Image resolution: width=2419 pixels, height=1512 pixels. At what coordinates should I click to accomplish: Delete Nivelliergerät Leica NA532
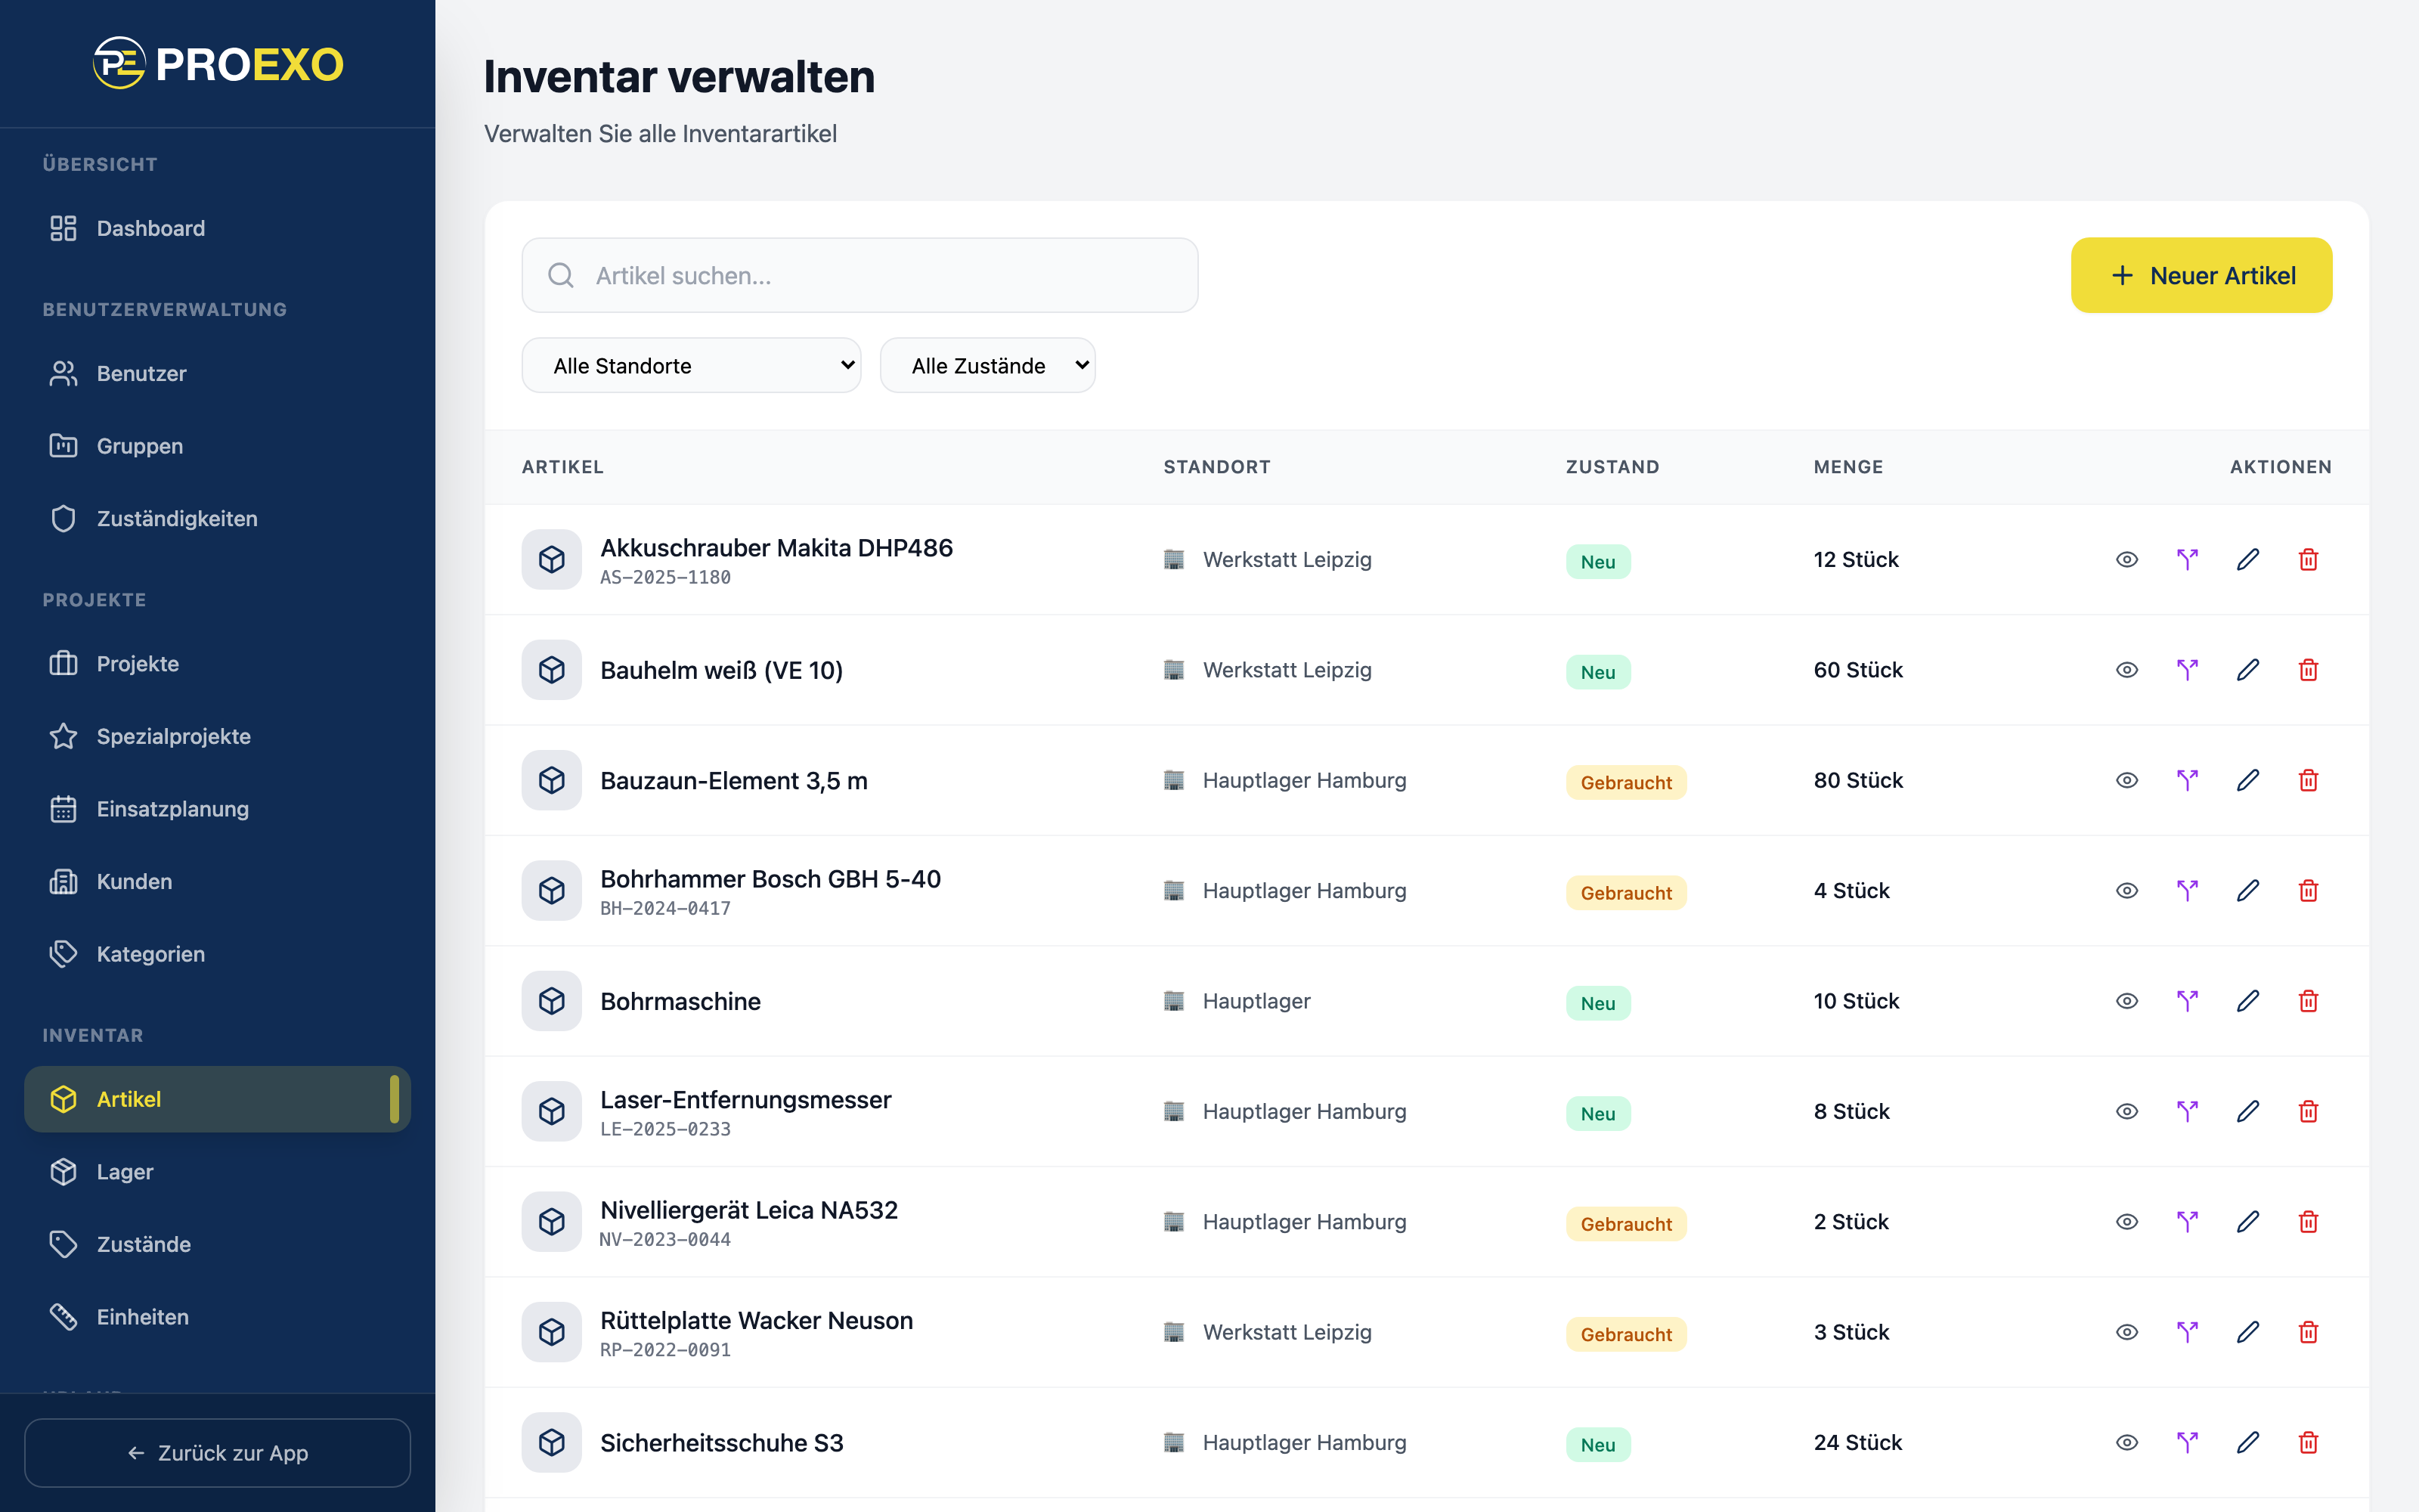[2308, 1222]
